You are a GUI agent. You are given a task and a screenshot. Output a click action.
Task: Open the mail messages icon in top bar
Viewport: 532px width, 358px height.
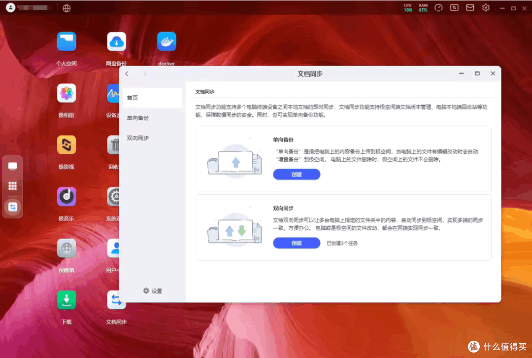470,7
